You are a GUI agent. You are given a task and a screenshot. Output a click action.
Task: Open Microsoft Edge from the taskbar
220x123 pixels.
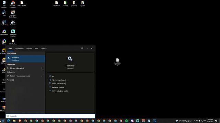[9, 121]
